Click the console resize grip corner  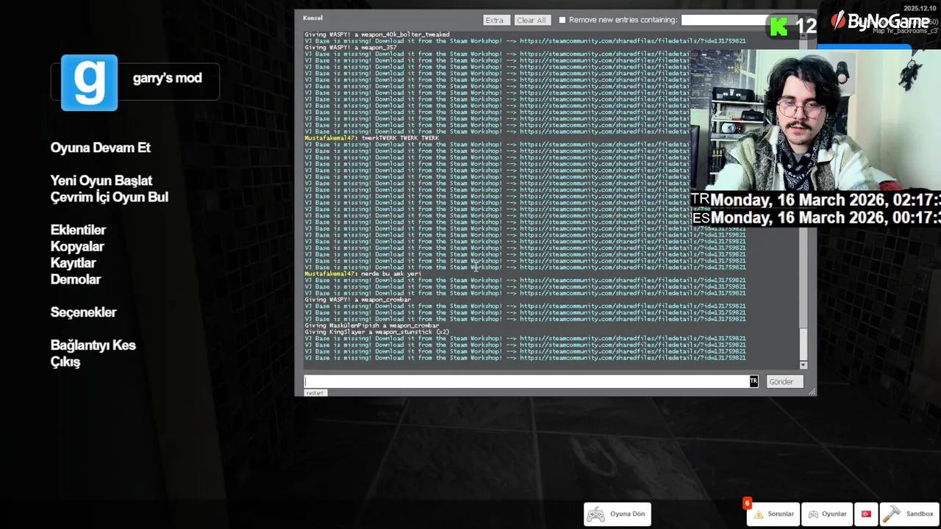tap(812, 392)
